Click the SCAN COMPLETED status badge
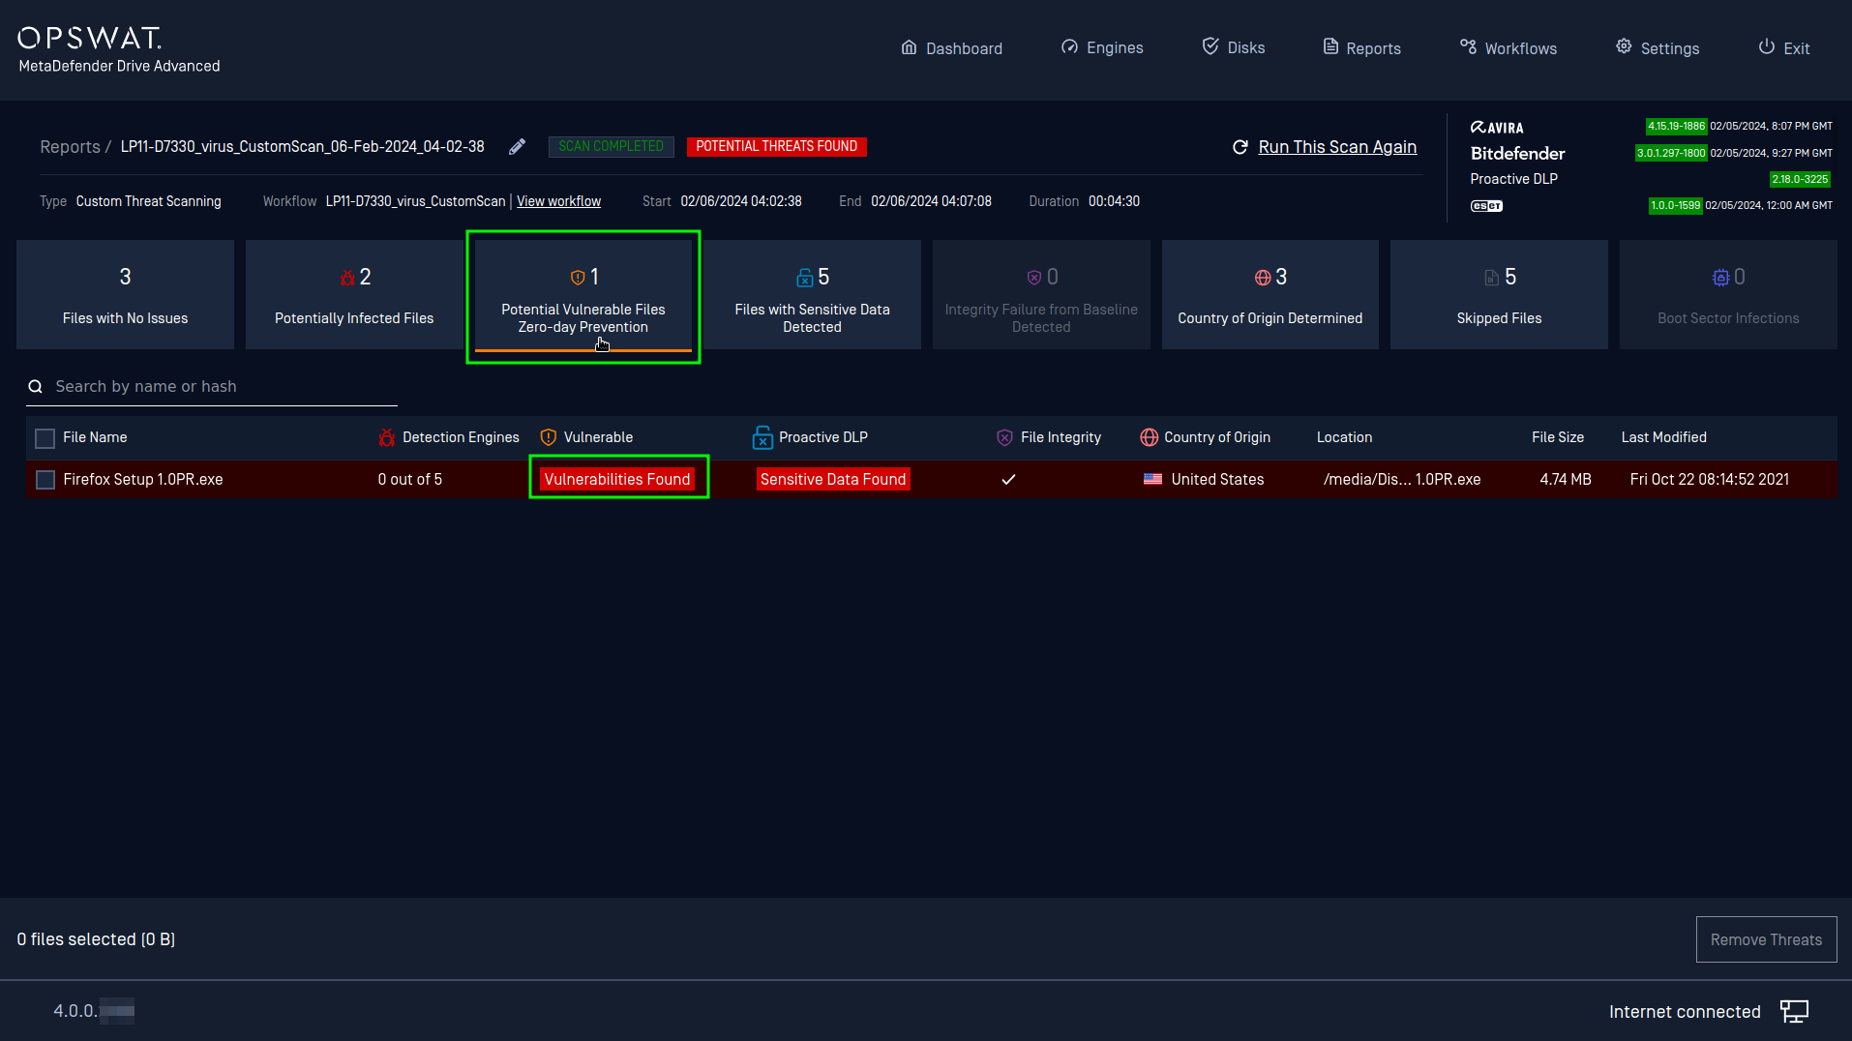The width and height of the screenshot is (1852, 1041). (611, 146)
